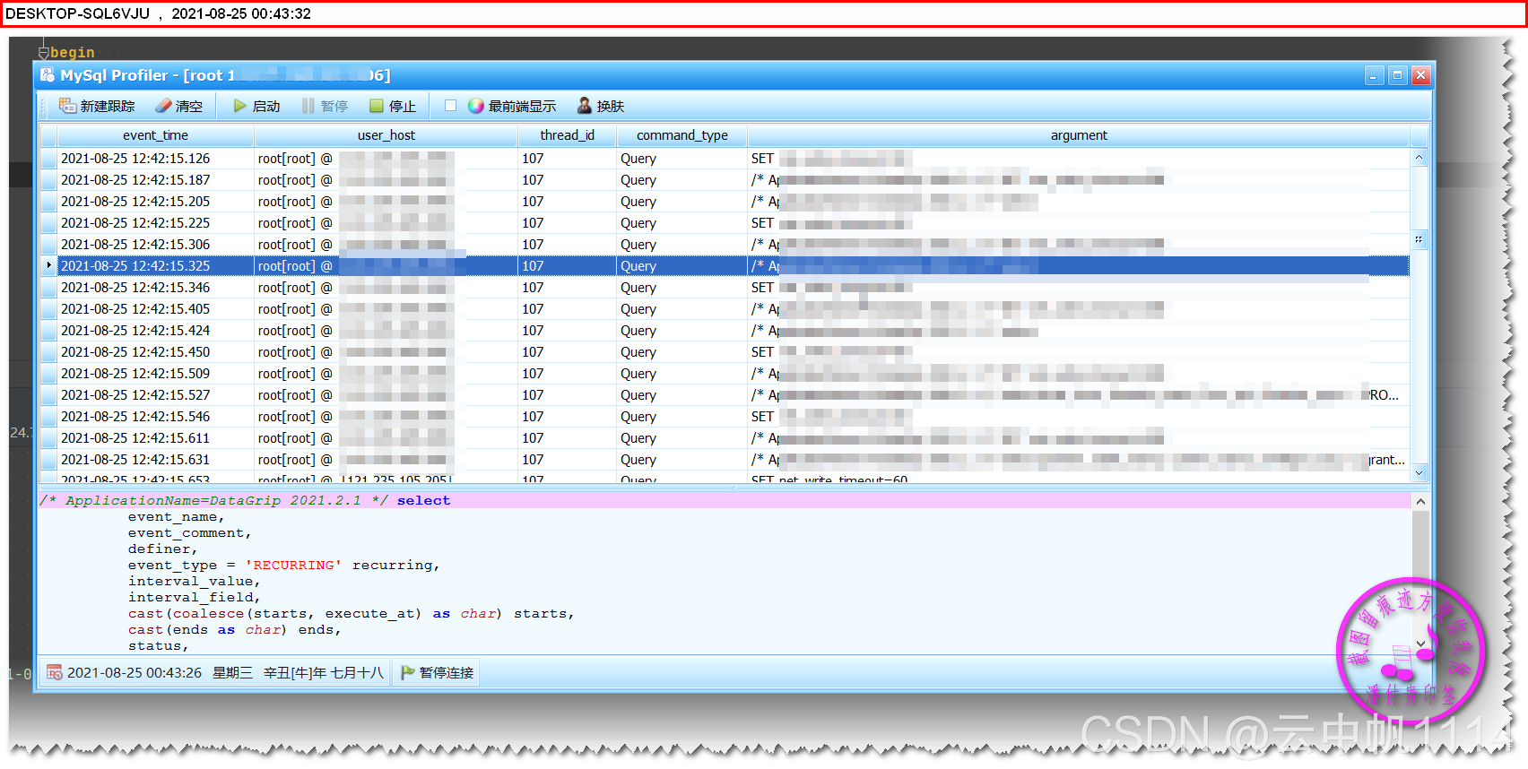
Task: Click the calendar icon in status bar
Action: pos(55,672)
